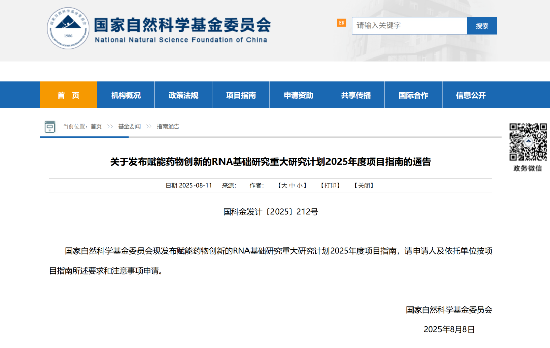This screenshot has width=550, height=348.
Task: Go to the 指南通告 breadcrumb link
Action: pyautogui.click(x=168, y=126)
